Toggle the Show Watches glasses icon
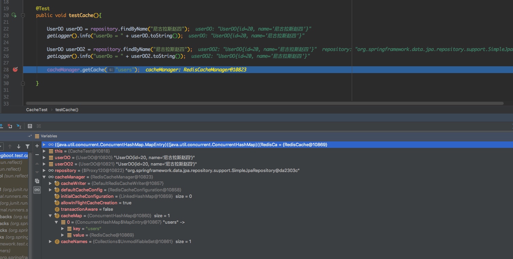Screen dimensions: 513x259 point(37,190)
